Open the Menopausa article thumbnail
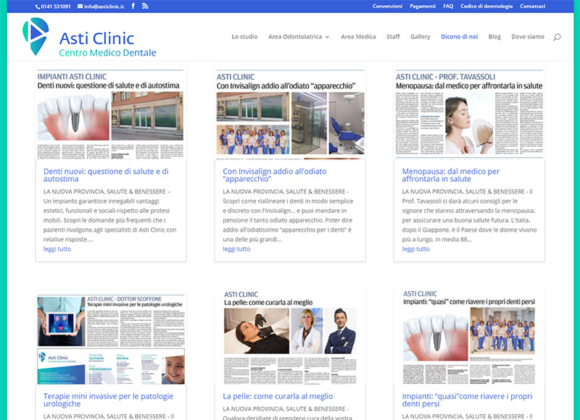The width and height of the screenshot is (580, 420). pos(469,112)
